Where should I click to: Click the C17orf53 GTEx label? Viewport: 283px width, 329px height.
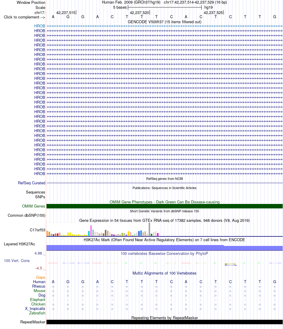37,230
